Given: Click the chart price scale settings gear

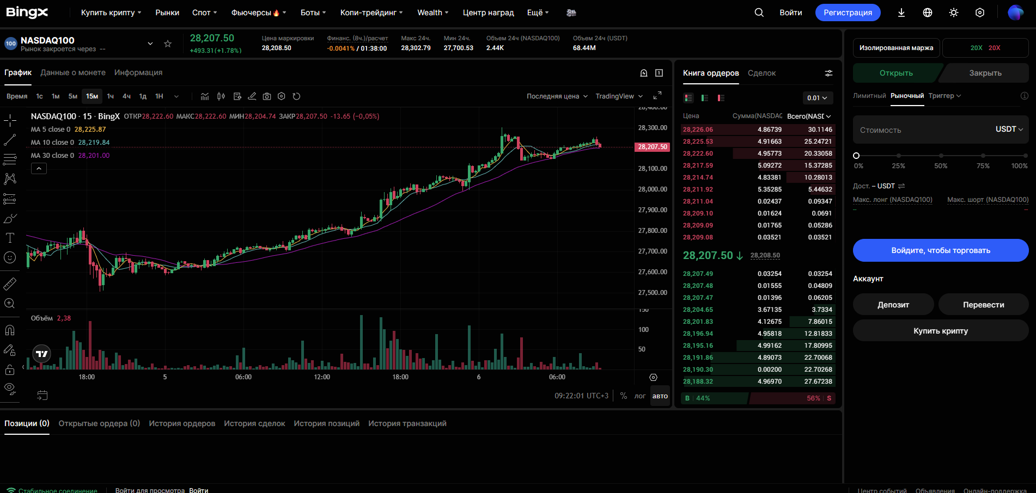Looking at the screenshot, I should click(x=654, y=377).
